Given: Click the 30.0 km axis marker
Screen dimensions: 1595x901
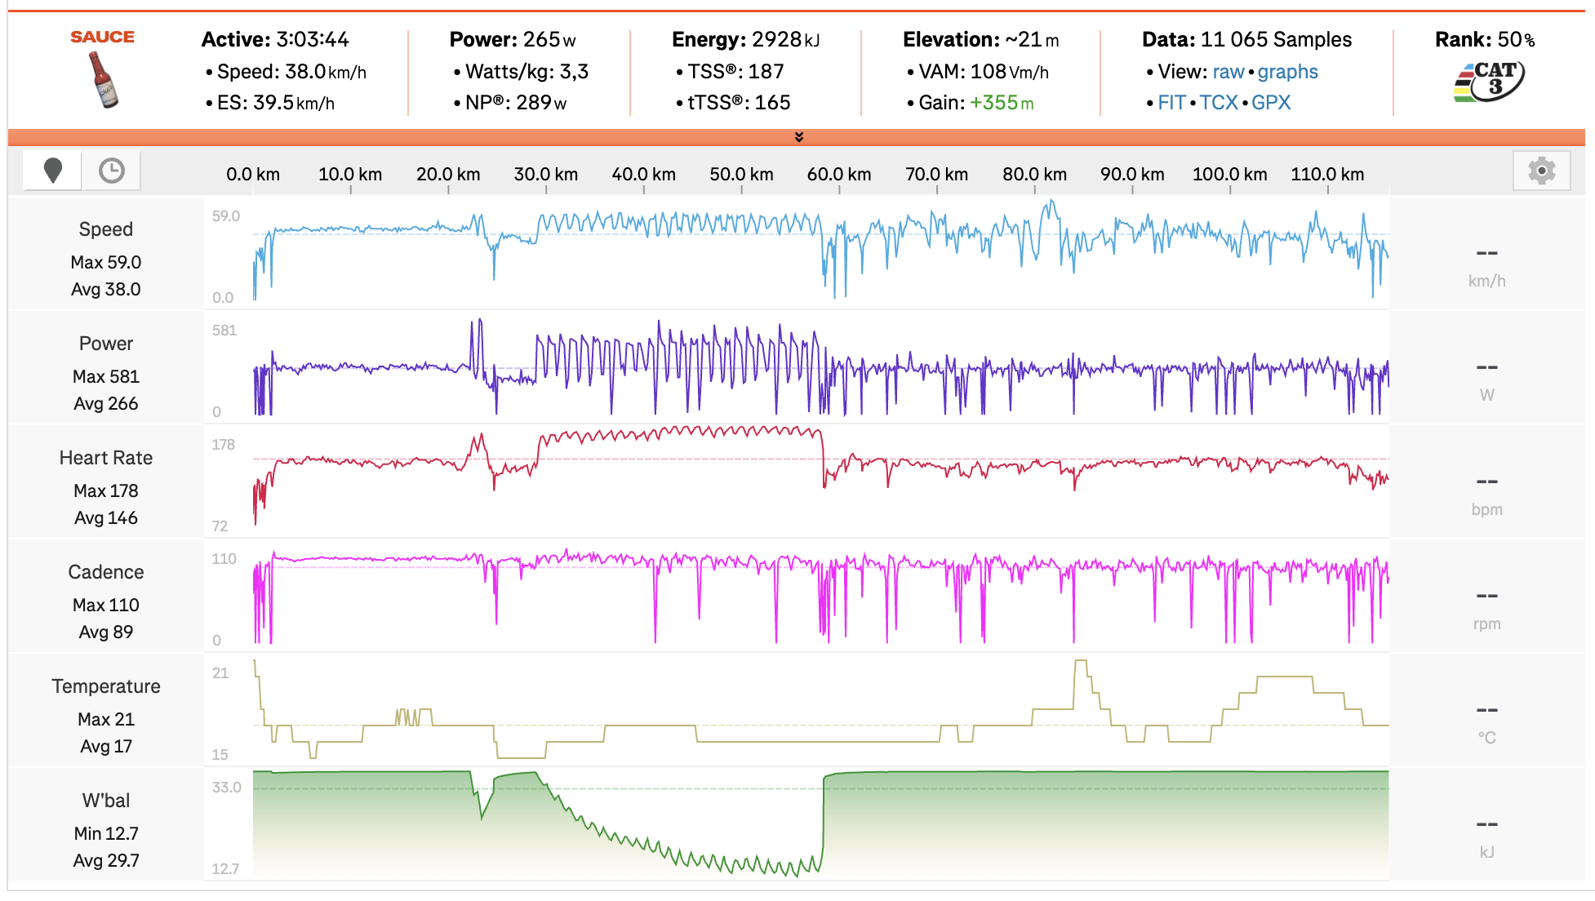Looking at the screenshot, I should coord(546,175).
